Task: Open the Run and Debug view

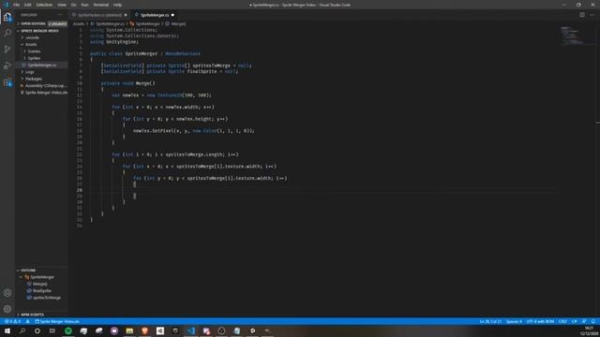Action: (7, 66)
